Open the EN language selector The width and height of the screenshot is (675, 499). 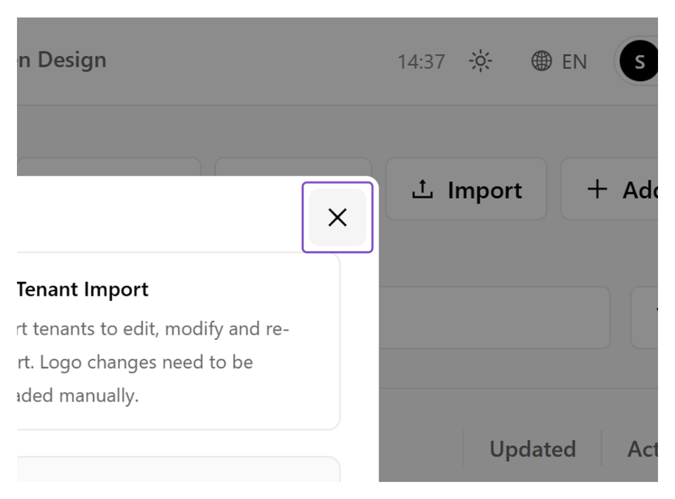click(559, 61)
